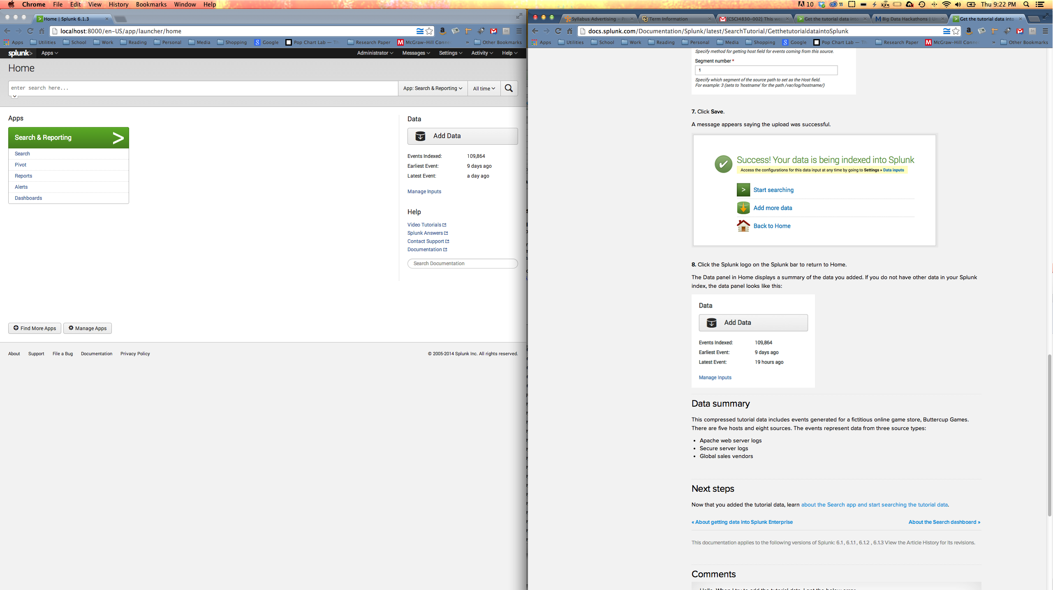Open Chrome History menu
Viewport: 1053px width, 590px height.
pyautogui.click(x=118, y=5)
